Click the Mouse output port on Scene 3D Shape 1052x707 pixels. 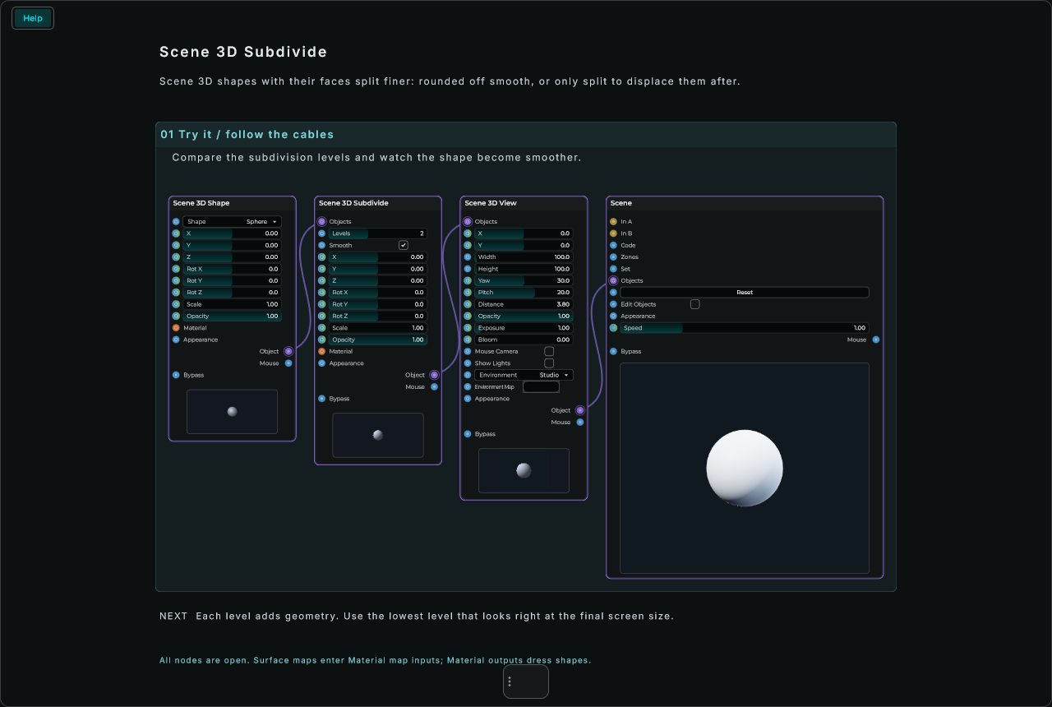288,363
